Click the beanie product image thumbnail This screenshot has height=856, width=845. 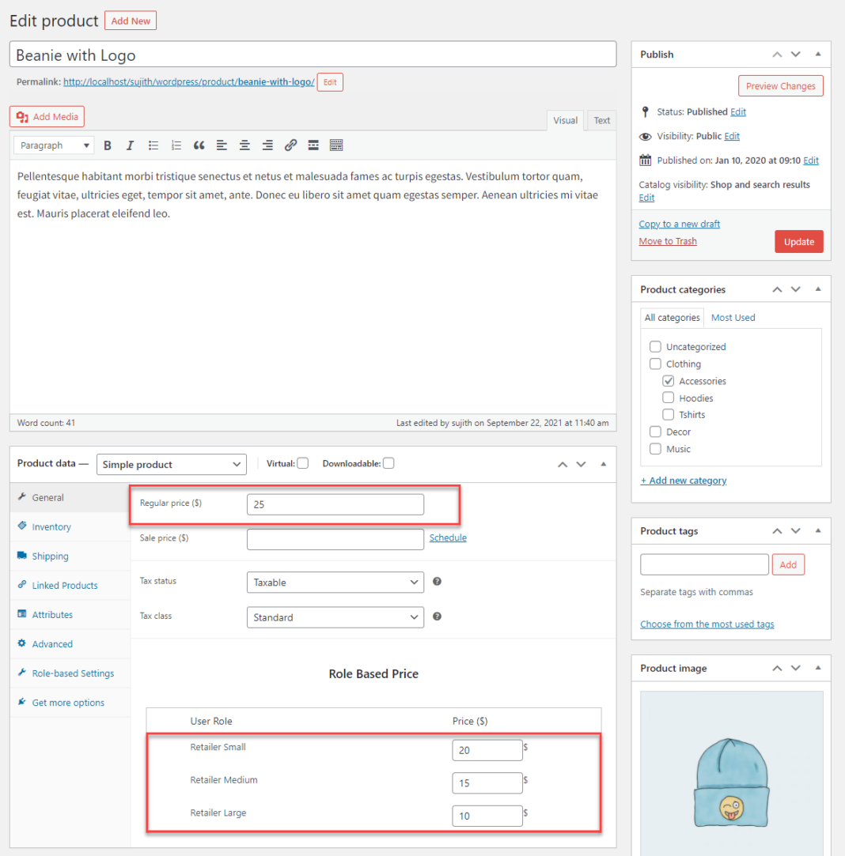pyautogui.click(x=731, y=774)
